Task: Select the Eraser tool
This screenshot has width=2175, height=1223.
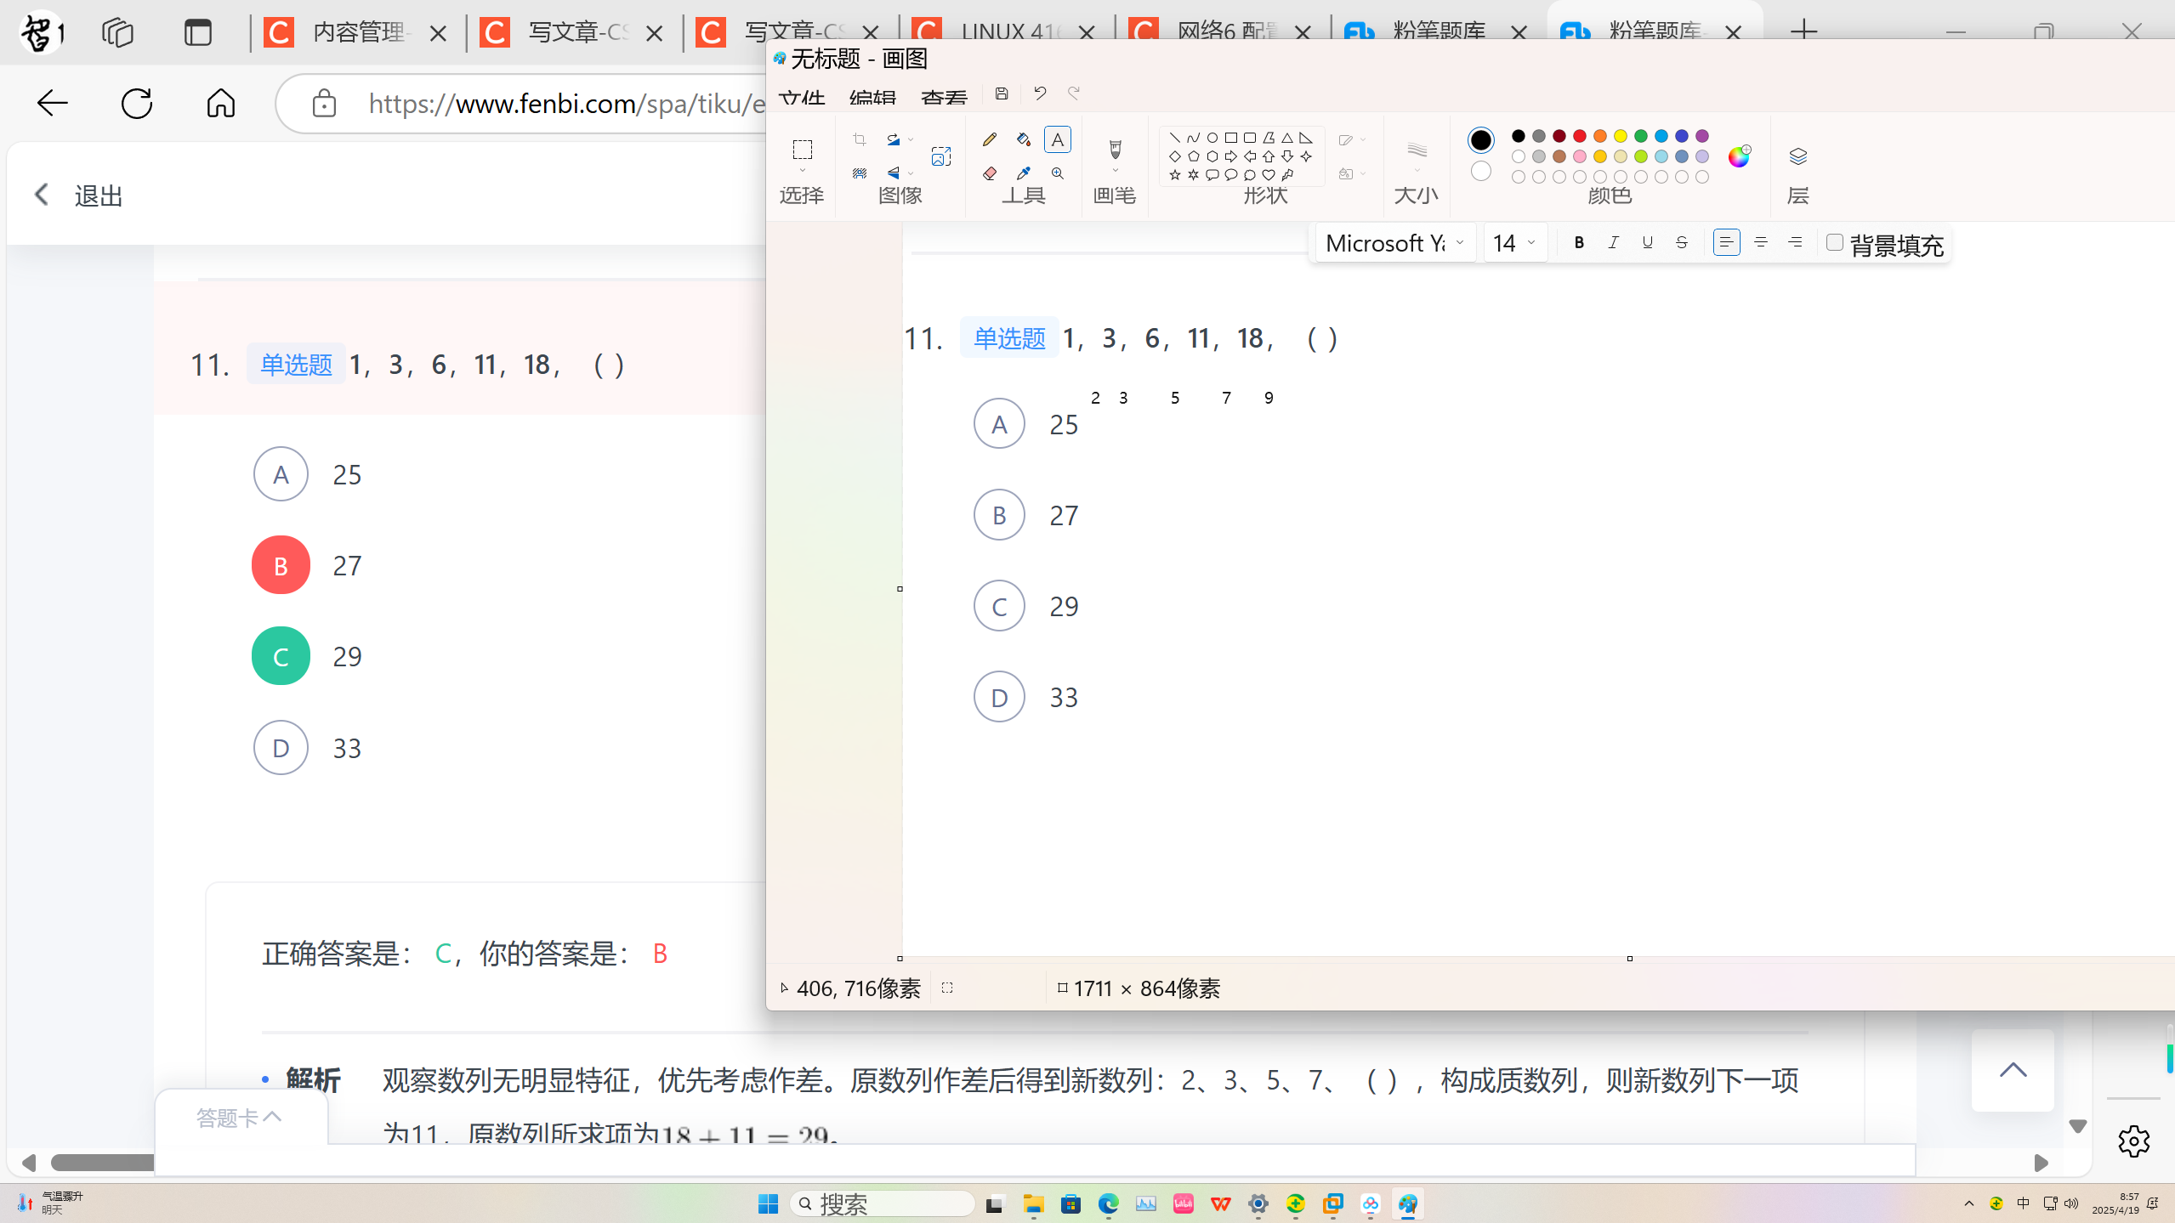Action: coord(989,173)
